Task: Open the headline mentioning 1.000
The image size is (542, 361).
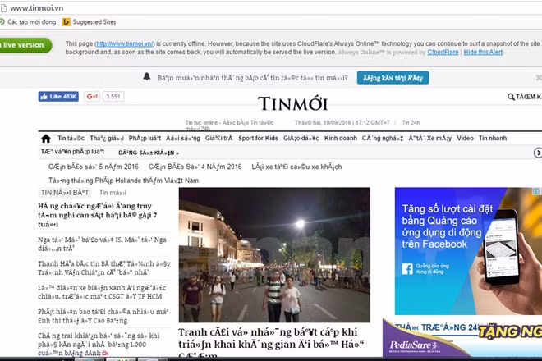Action: (x=99, y=344)
